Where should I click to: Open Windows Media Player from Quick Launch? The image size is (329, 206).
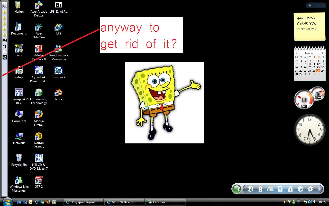pyautogui.click(x=54, y=202)
